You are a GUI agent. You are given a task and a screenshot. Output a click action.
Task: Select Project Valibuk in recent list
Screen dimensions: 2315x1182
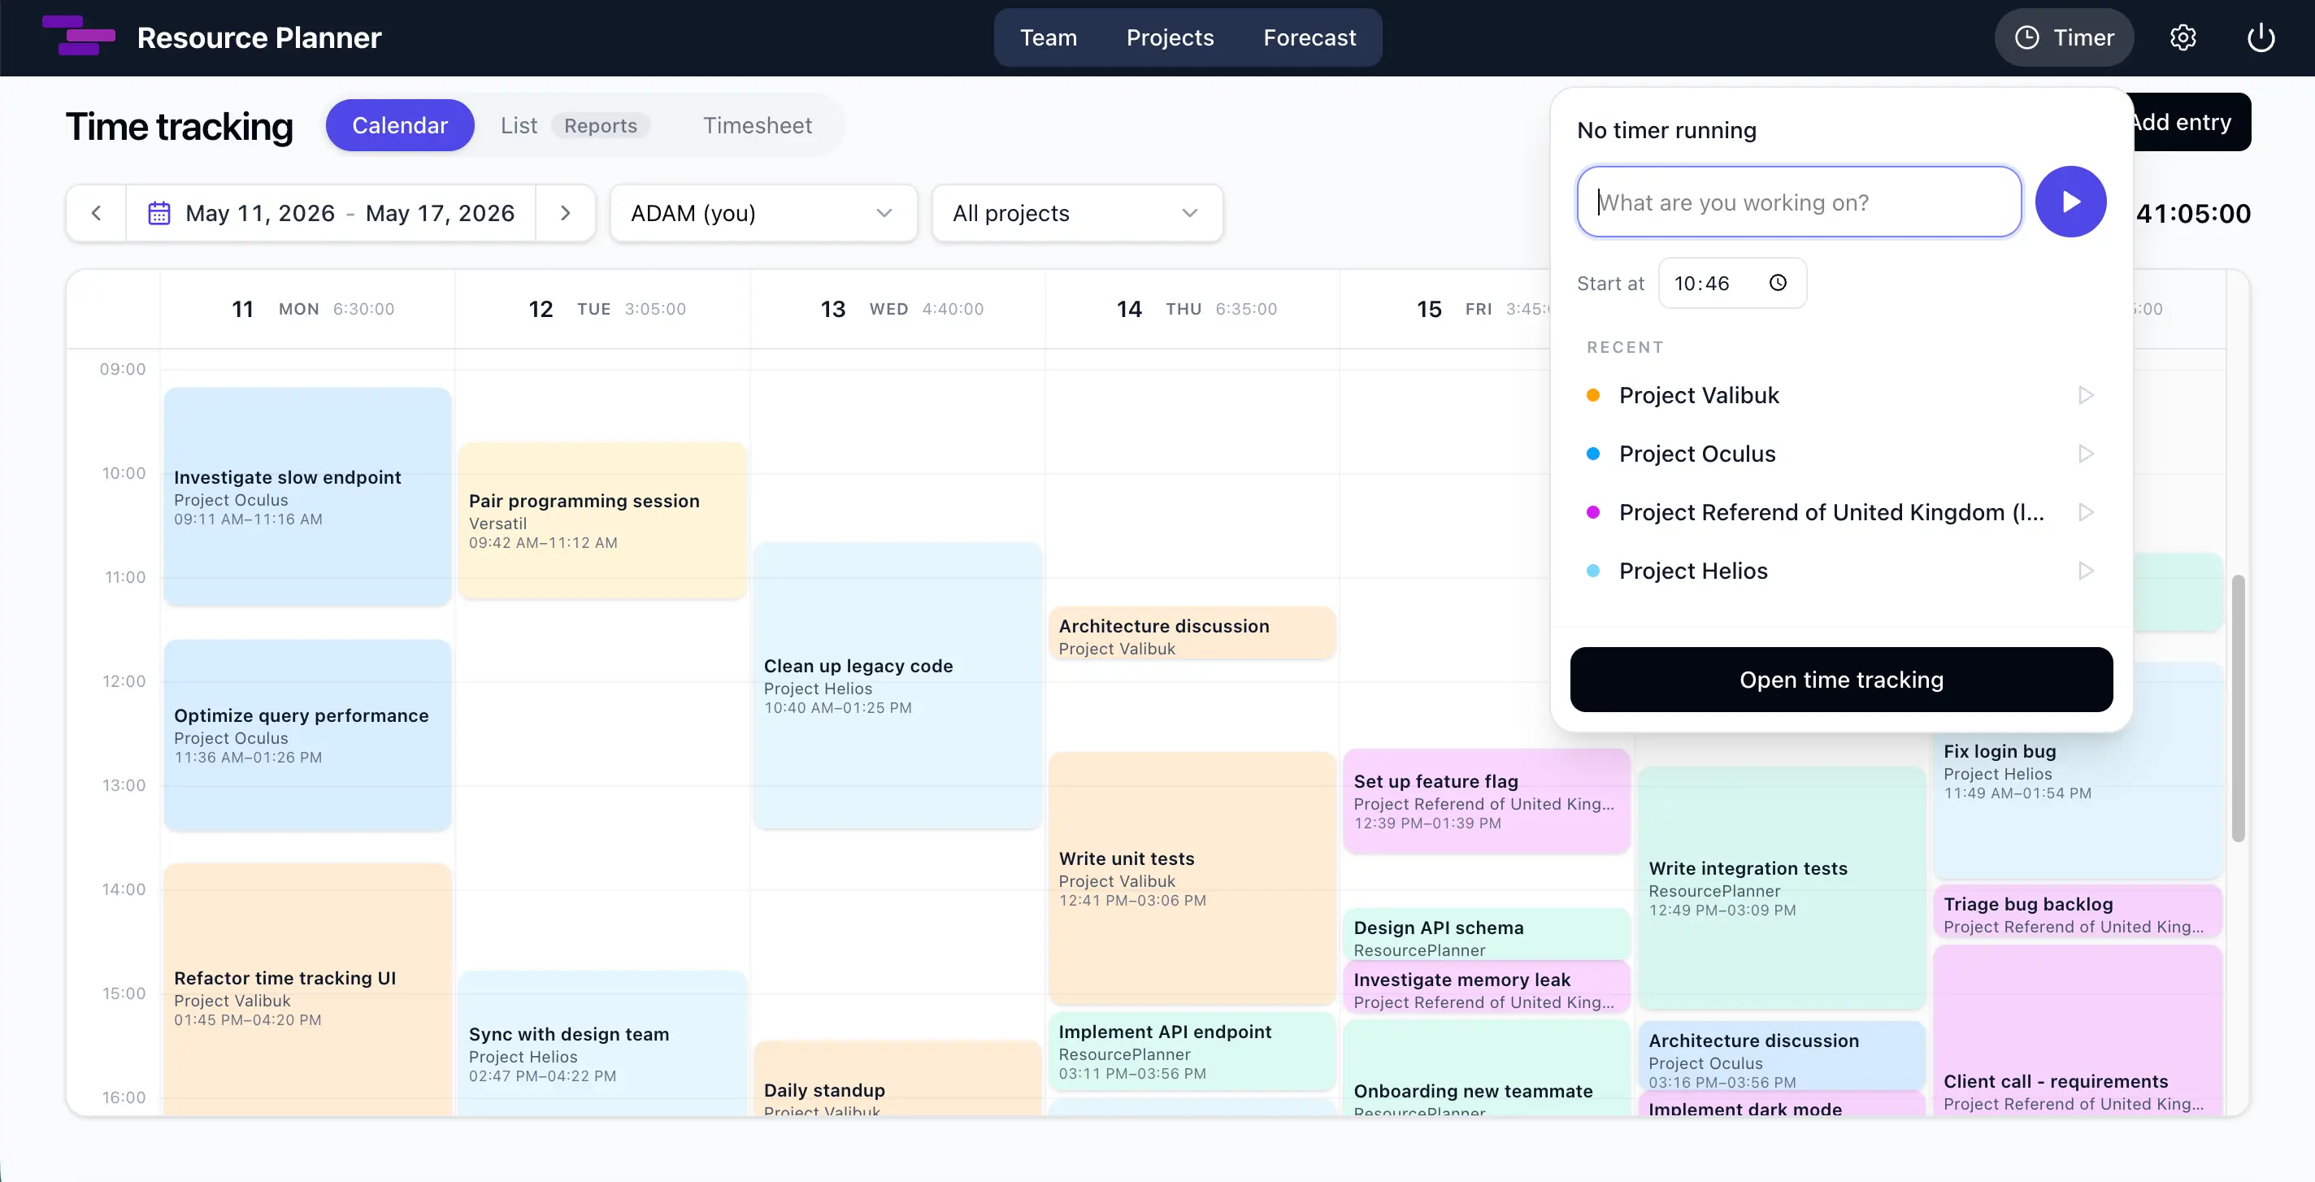[1840, 396]
